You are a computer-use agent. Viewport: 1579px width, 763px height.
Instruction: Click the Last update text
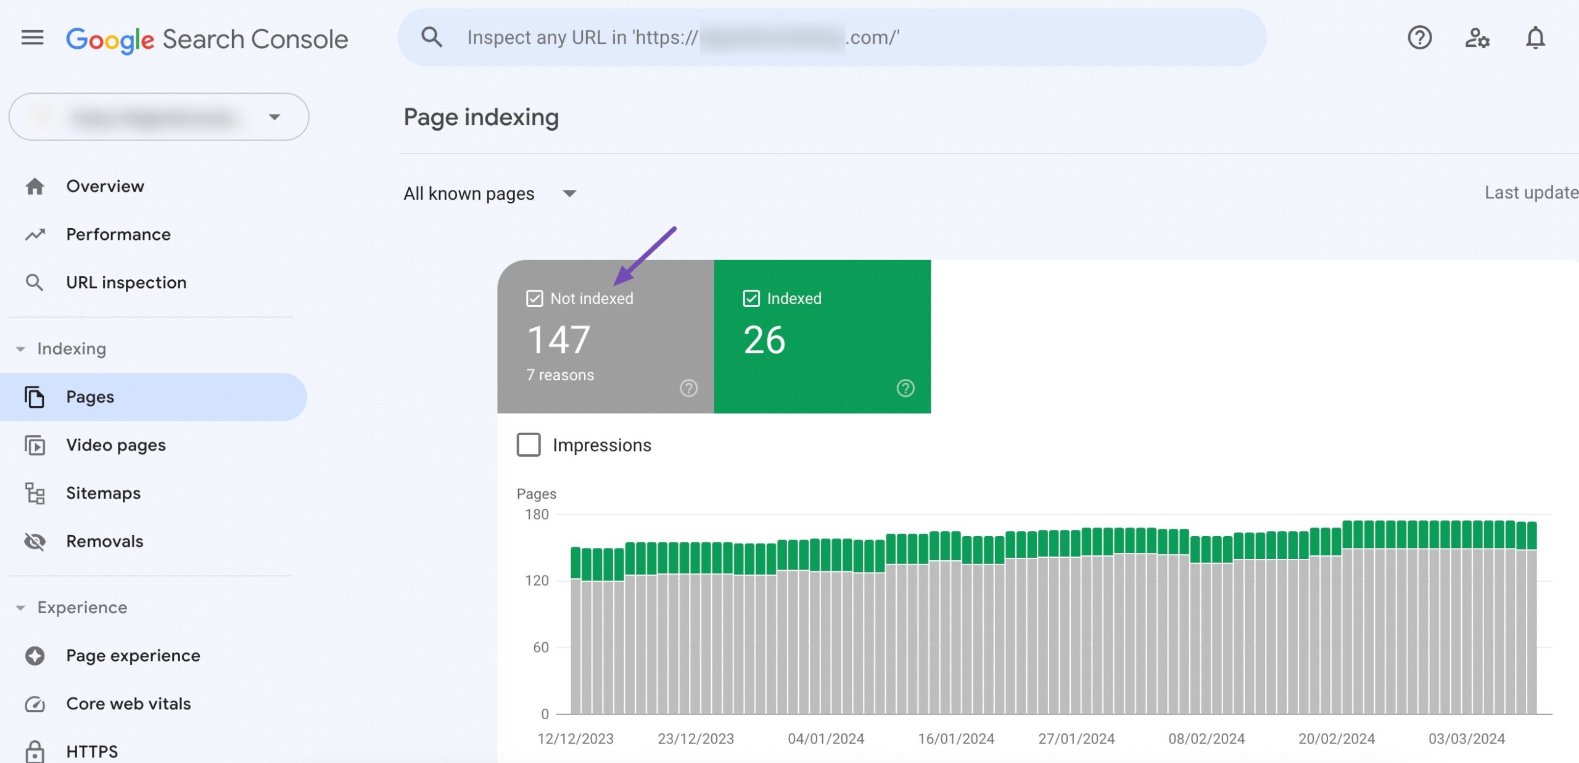(1532, 193)
